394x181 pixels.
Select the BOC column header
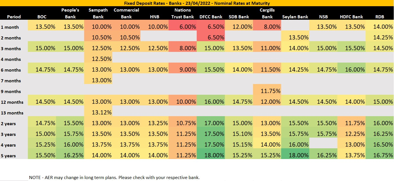click(x=42, y=17)
